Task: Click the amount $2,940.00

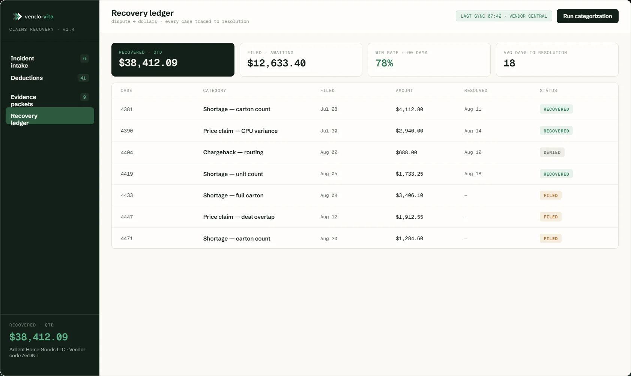Action: 409,131
